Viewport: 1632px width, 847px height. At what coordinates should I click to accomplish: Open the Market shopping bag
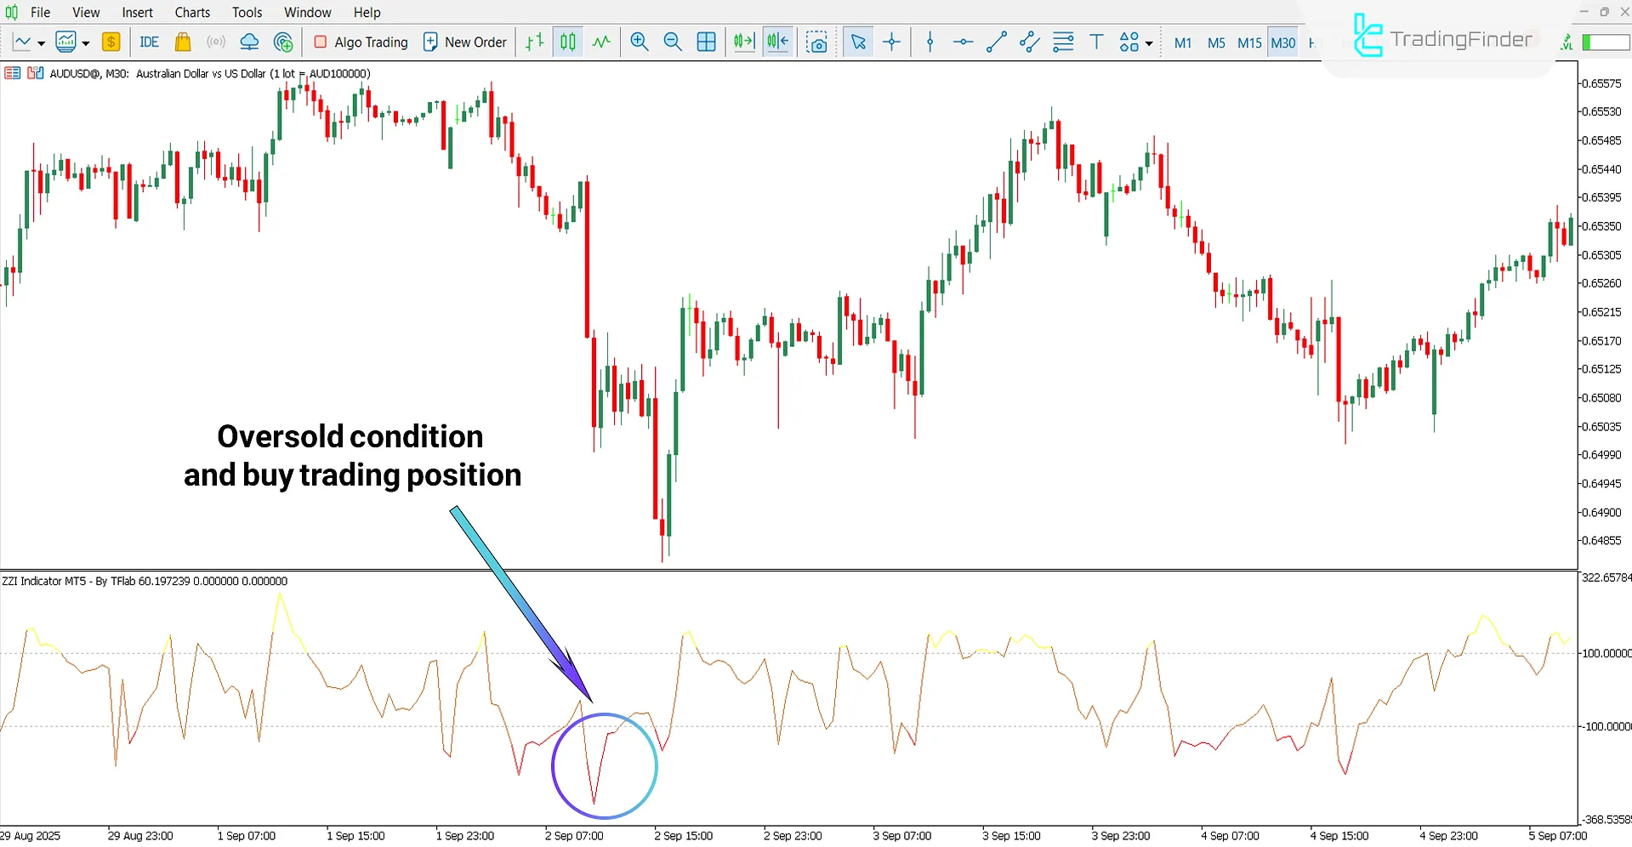pyautogui.click(x=183, y=42)
